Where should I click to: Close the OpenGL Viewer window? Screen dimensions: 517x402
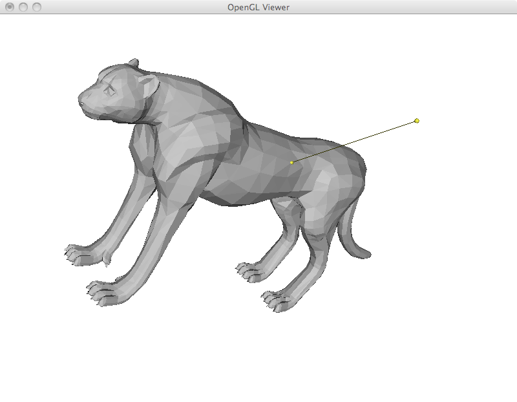[x=10, y=7]
